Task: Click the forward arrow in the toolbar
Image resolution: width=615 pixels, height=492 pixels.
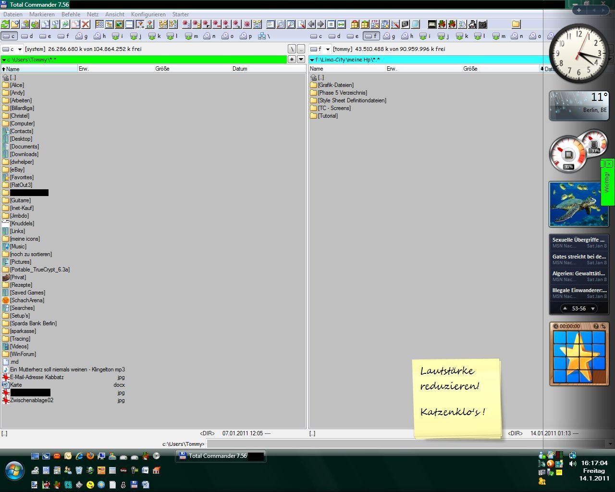Action: pos(321,24)
